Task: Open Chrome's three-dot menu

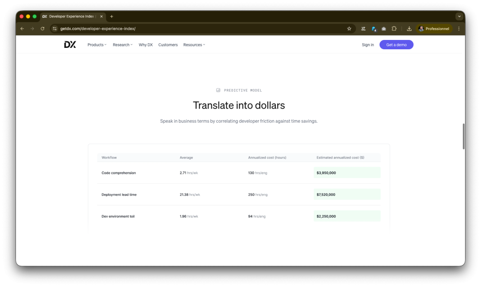Action: click(x=459, y=29)
